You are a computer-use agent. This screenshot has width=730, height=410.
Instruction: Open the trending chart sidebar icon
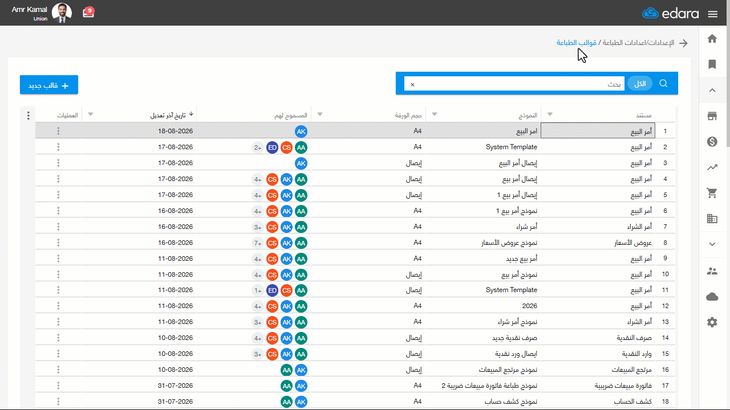712,167
